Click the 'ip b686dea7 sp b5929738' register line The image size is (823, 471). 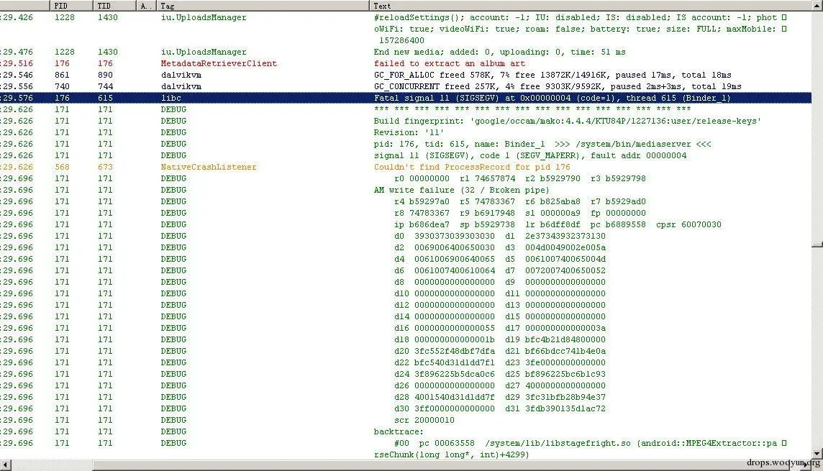[x=558, y=225]
